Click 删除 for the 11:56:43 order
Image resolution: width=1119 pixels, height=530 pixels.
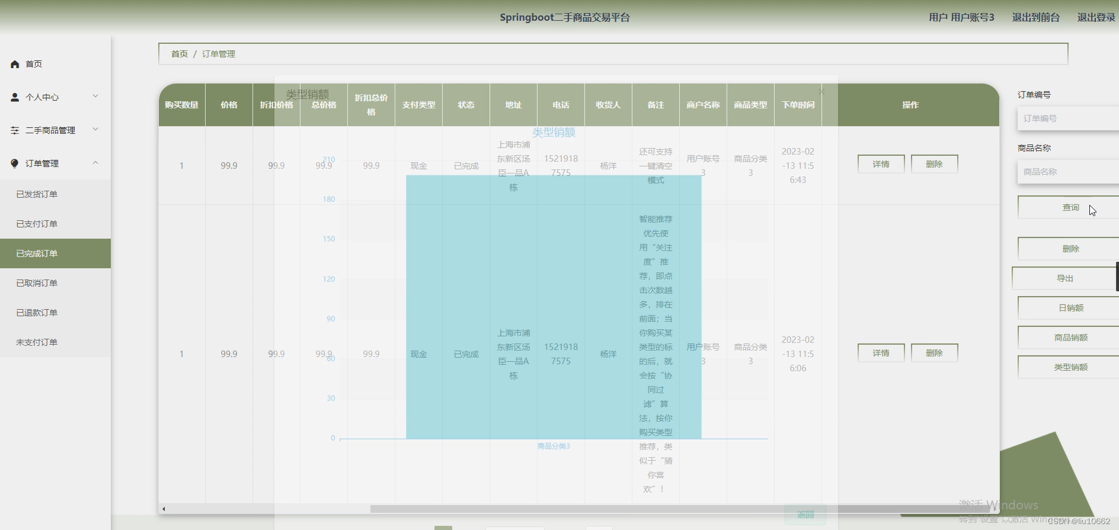pos(934,164)
